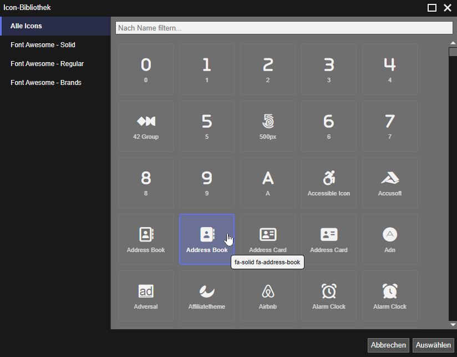The height and width of the screenshot is (357, 457).
Task: Select the digit 6 icon tile
Action: (329, 126)
